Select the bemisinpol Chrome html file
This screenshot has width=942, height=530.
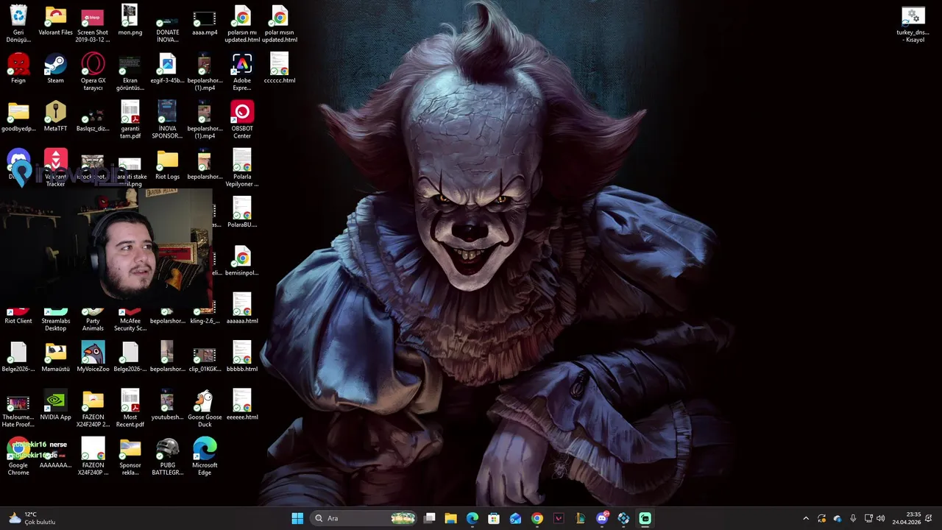coord(242,261)
